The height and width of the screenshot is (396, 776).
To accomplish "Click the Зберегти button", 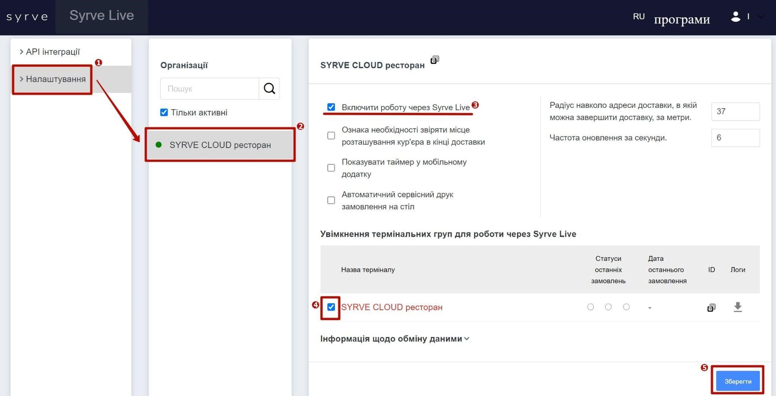I will pos(738,381).
